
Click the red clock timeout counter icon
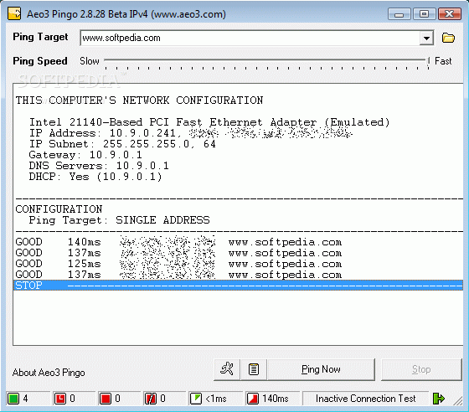(60, 399)
